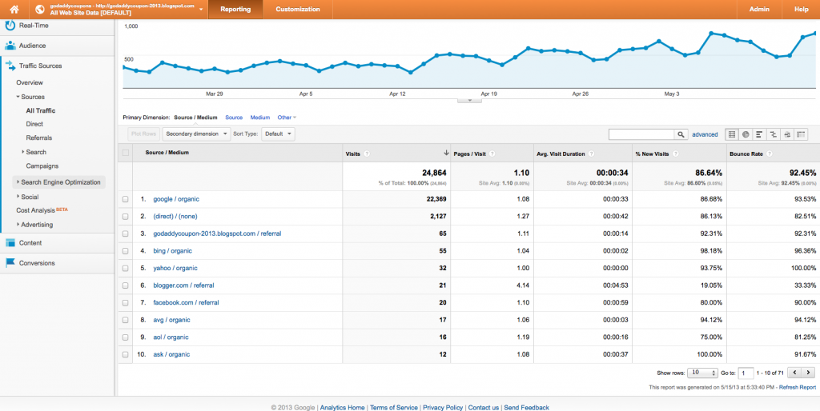Open the Other primary dimension dropdown
820x411 pixels.
(287, 118)
